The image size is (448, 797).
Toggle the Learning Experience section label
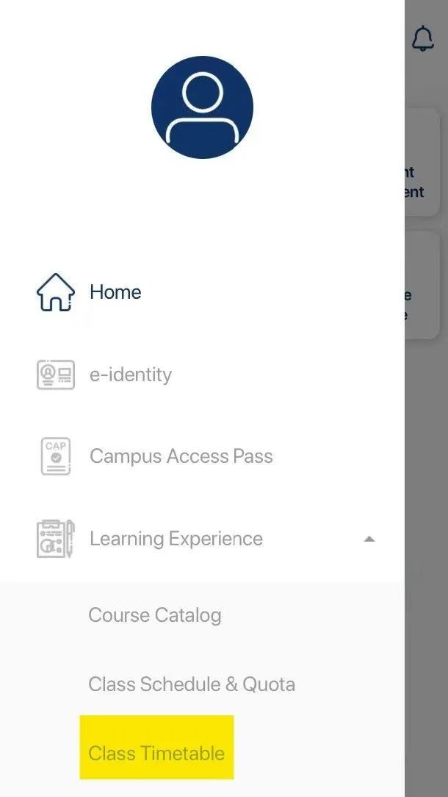(176, 539)
